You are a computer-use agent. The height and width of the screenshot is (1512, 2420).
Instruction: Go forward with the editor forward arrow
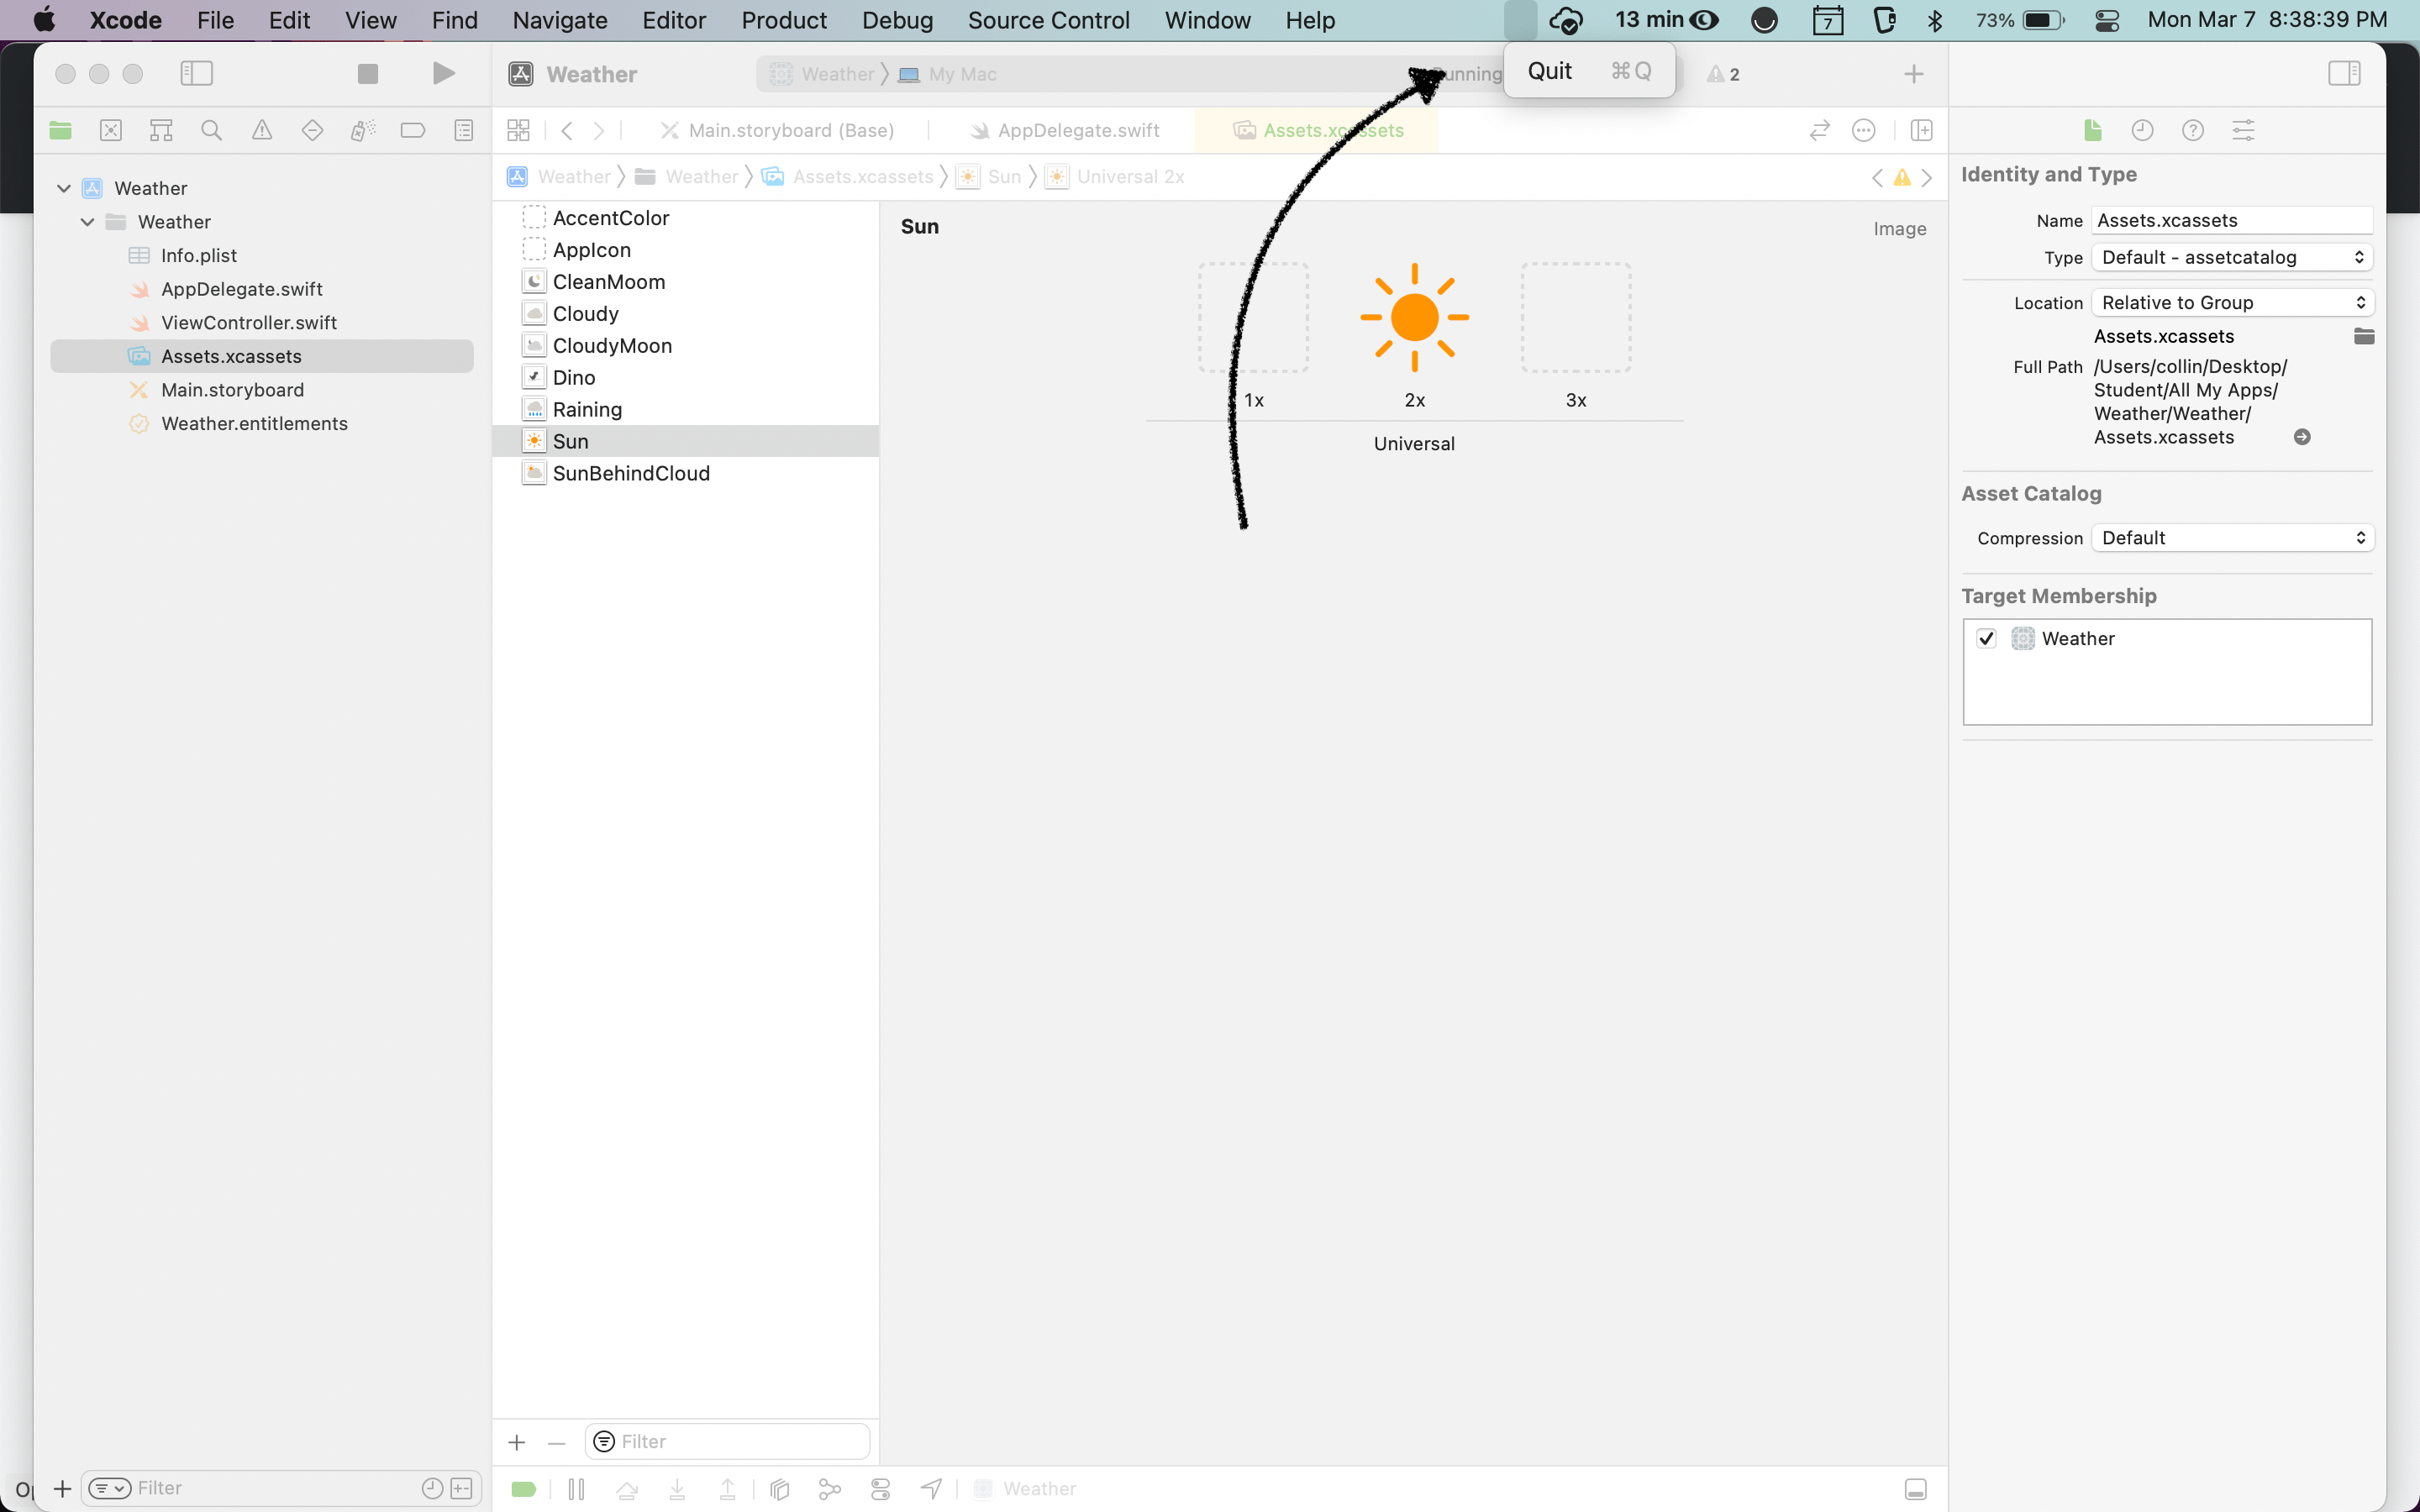[x=599, y=130]
